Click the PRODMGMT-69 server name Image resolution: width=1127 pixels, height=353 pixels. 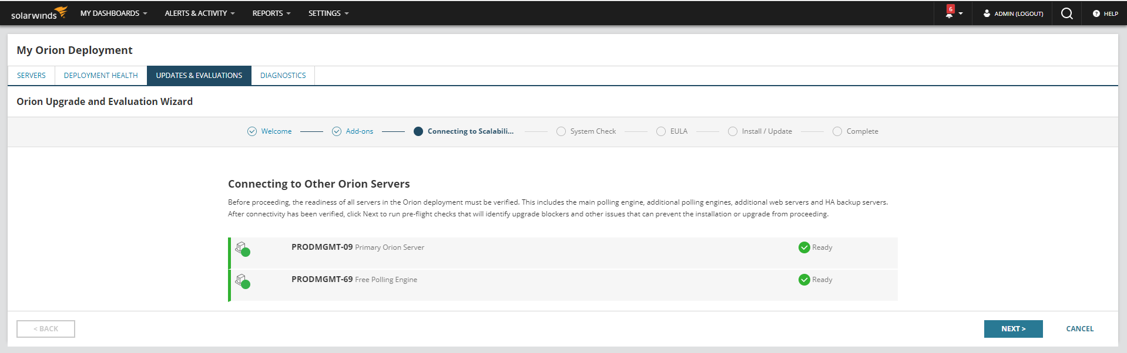point(322,279)
